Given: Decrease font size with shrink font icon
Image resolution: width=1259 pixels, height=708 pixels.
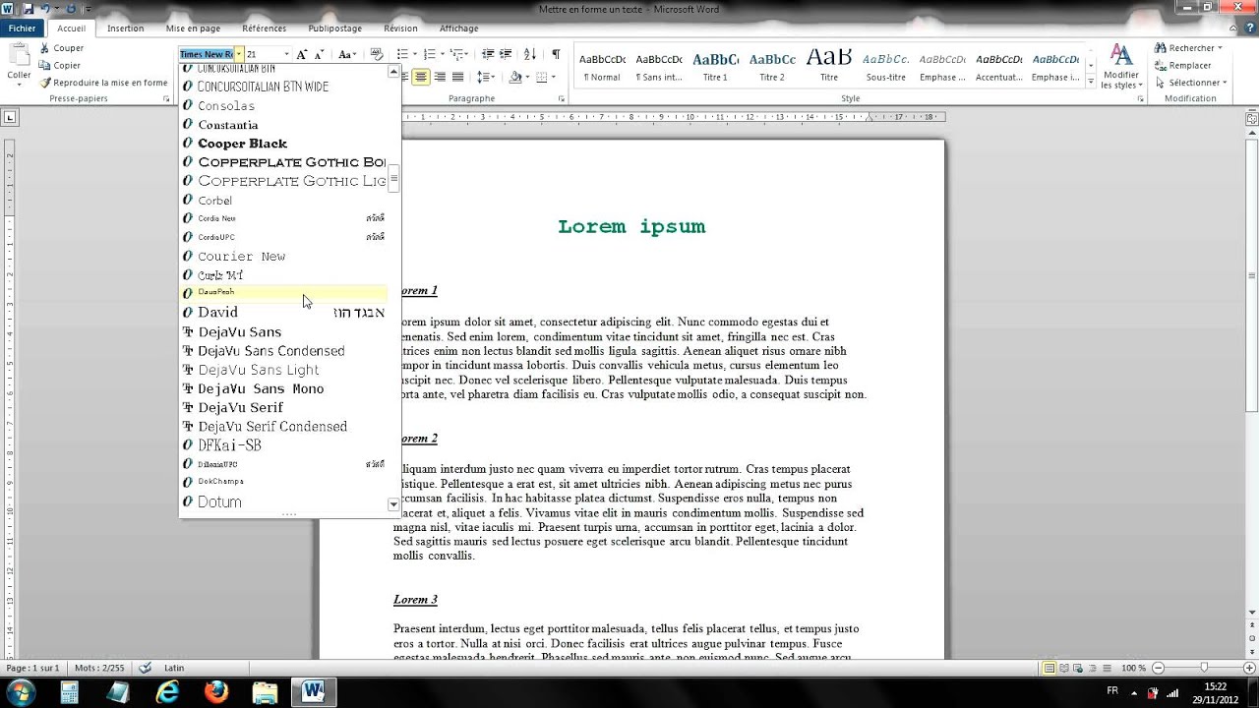Looking at the screenshot, I should click(x=319, y=54).
